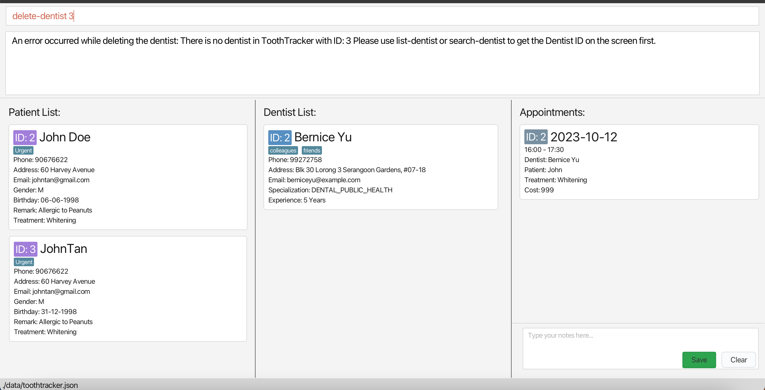
Task: Click the Patient List heading
Action: click(x=35, y=112)
